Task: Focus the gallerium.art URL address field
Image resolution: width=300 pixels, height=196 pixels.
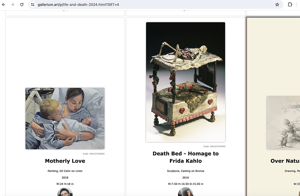Action: tap(153, 5)
